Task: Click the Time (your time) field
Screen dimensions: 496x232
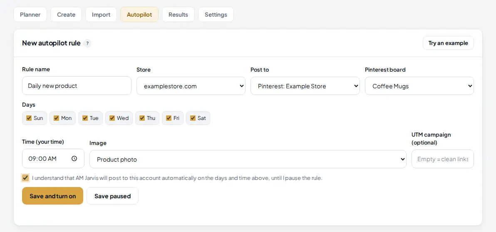Action: pyautogui.click(x=53, y=159)
